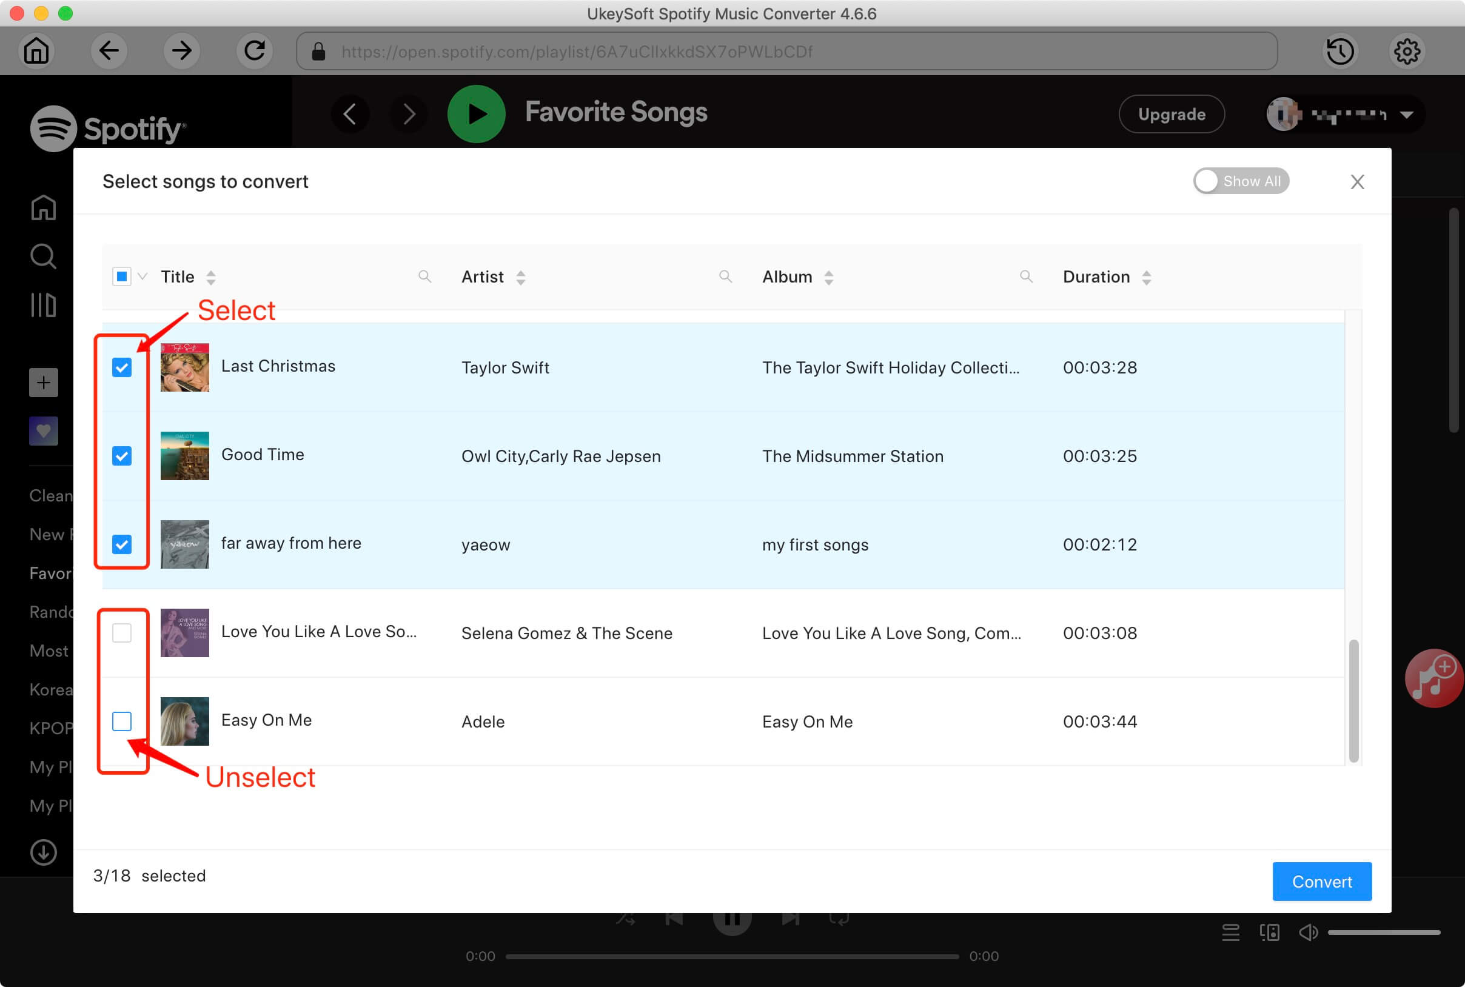Click the history clock icon

point(1341,51)
